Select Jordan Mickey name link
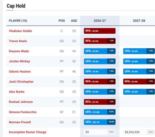The width and height of the screenshot is (155, 137). [x=20, y=61]
